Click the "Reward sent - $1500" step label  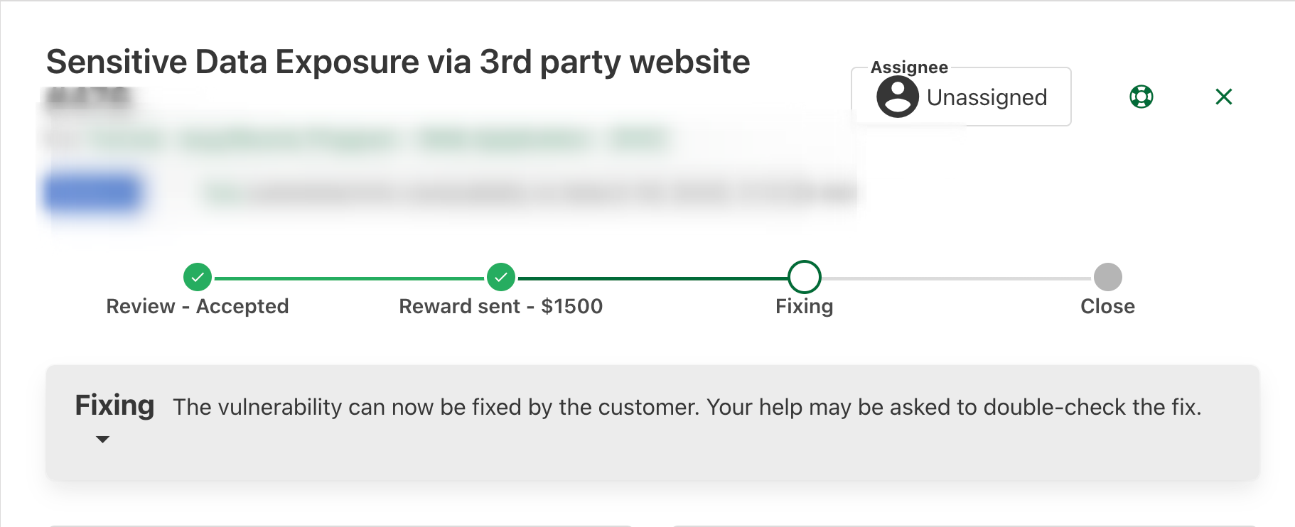501,306
